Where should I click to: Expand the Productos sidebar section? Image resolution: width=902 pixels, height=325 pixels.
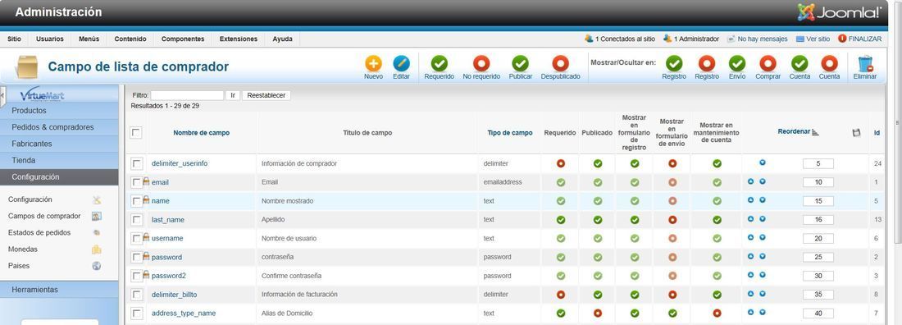point(59,111)
